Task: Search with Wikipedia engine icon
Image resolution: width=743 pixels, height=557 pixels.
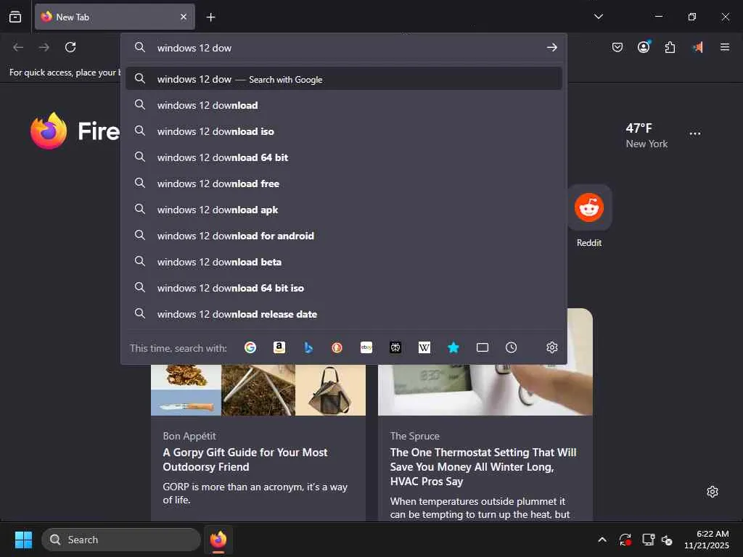Action: (424, 347)
